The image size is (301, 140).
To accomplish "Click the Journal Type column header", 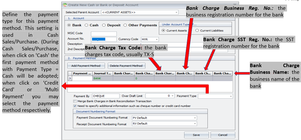I will [102, 73].
